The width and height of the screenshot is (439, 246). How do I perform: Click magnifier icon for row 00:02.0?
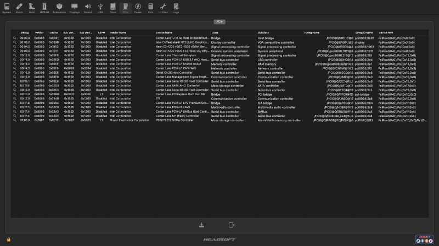(x=15, y=43)
